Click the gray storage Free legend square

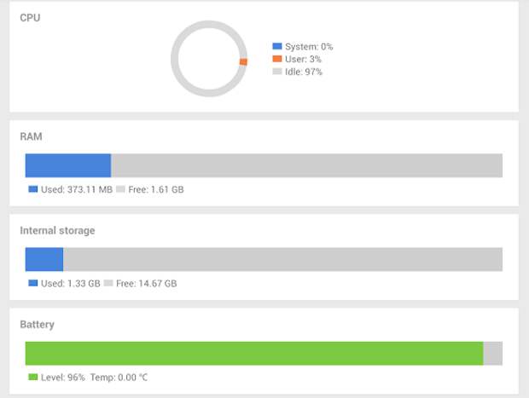pyautogui.click(x=108, y=283)
